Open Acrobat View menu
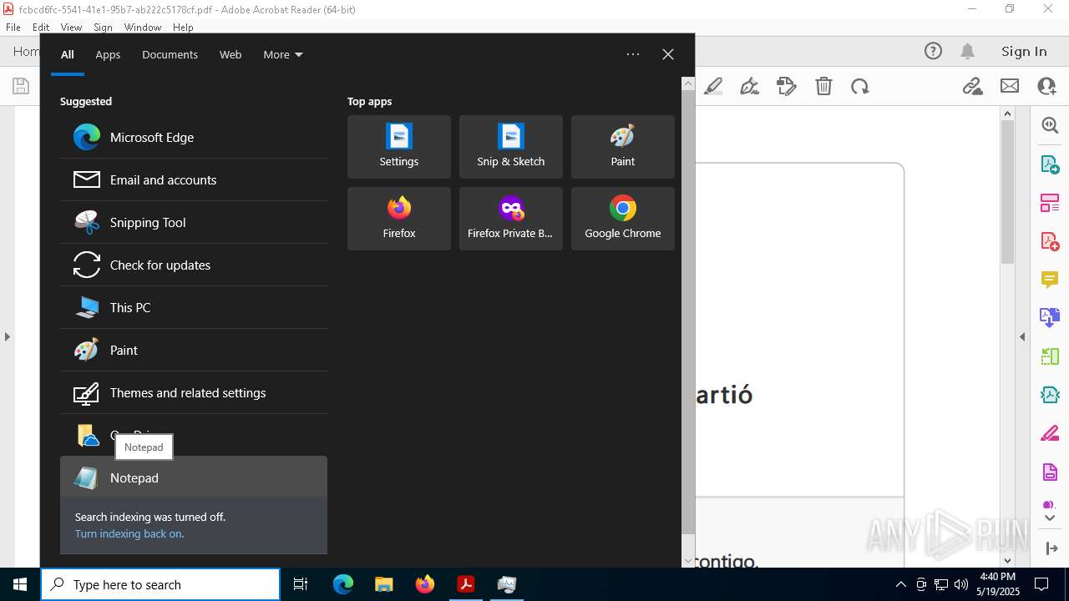 pyautogui.click(x=71, y=28)
